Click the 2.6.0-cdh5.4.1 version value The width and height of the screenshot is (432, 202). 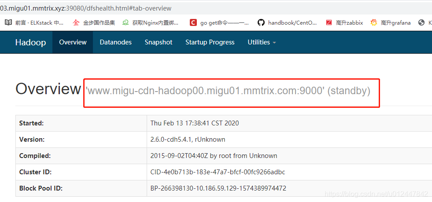188,140
